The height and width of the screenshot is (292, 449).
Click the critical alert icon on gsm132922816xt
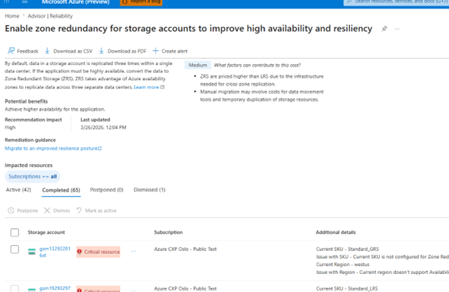click(80, 252)
